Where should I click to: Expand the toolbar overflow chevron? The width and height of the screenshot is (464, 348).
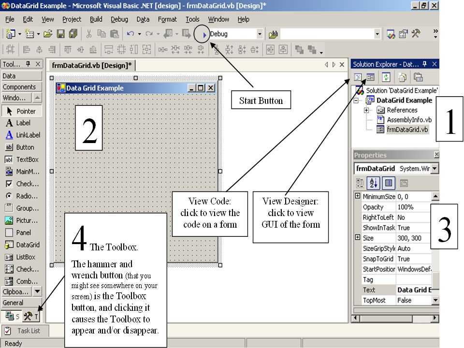tap(435, 33)
